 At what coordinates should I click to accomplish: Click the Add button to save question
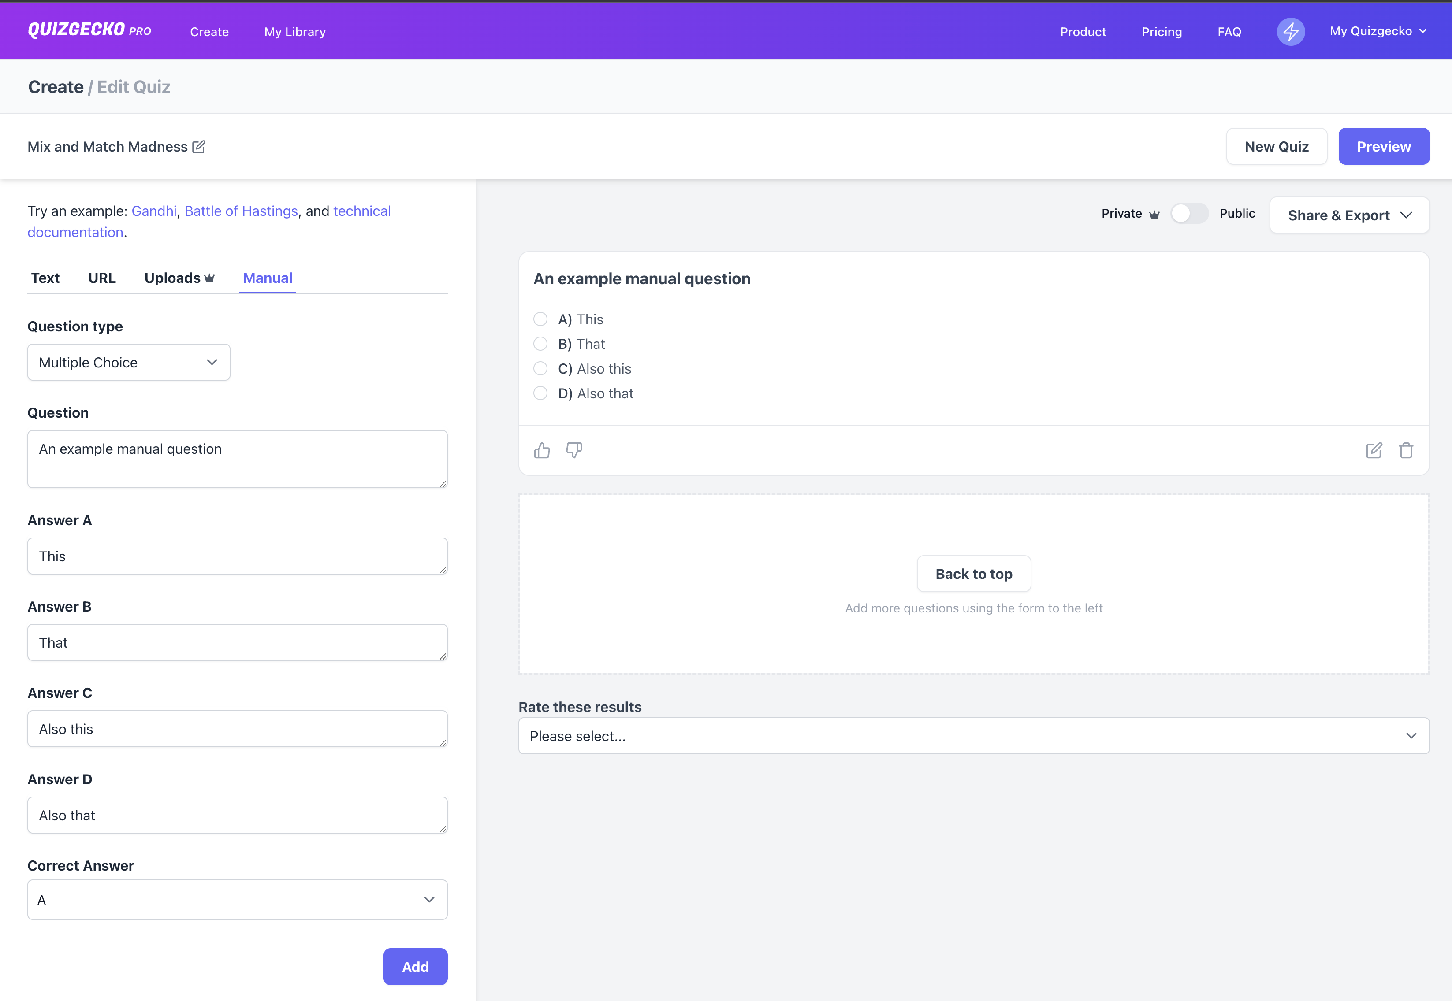[x=415, y=966]
